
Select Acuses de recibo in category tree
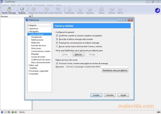pos(38,57)
